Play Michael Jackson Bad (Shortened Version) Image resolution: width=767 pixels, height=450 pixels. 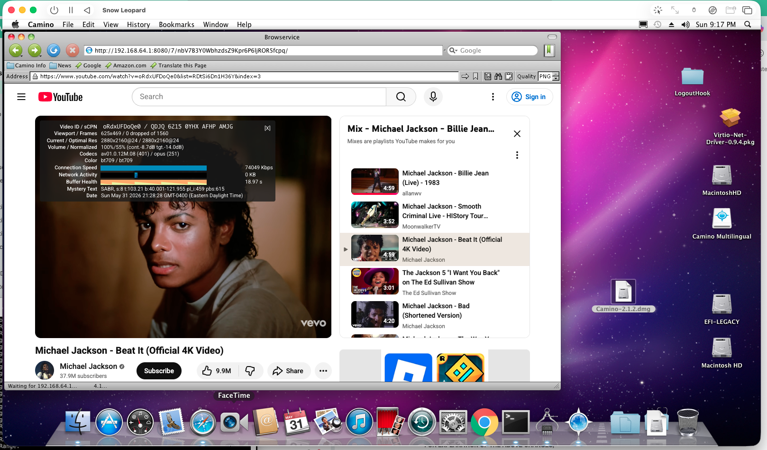434,315
